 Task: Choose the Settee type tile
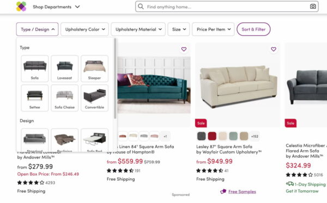pos(35,98)
